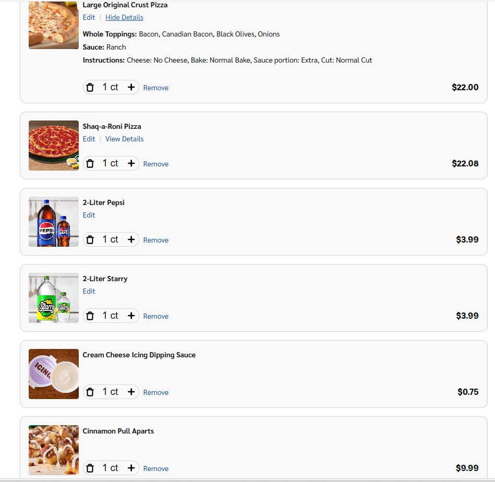The width and height of the screenshot is (495, 482).
Task: Collapse pizza details with Hide Details
Action: [x=124, y=17]
